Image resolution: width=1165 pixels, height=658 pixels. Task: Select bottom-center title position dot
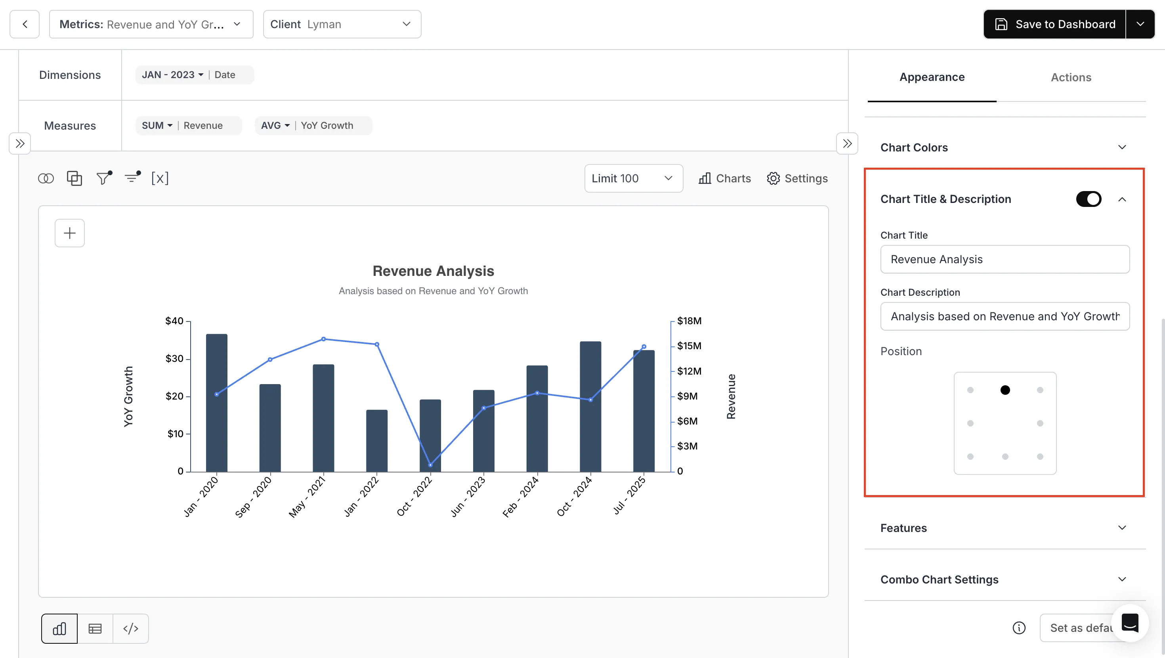pyautogui.click(x=1005, y=457)
